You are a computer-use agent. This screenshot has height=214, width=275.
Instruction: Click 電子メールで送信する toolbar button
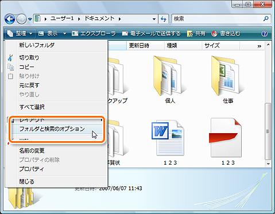coord(151,34)
